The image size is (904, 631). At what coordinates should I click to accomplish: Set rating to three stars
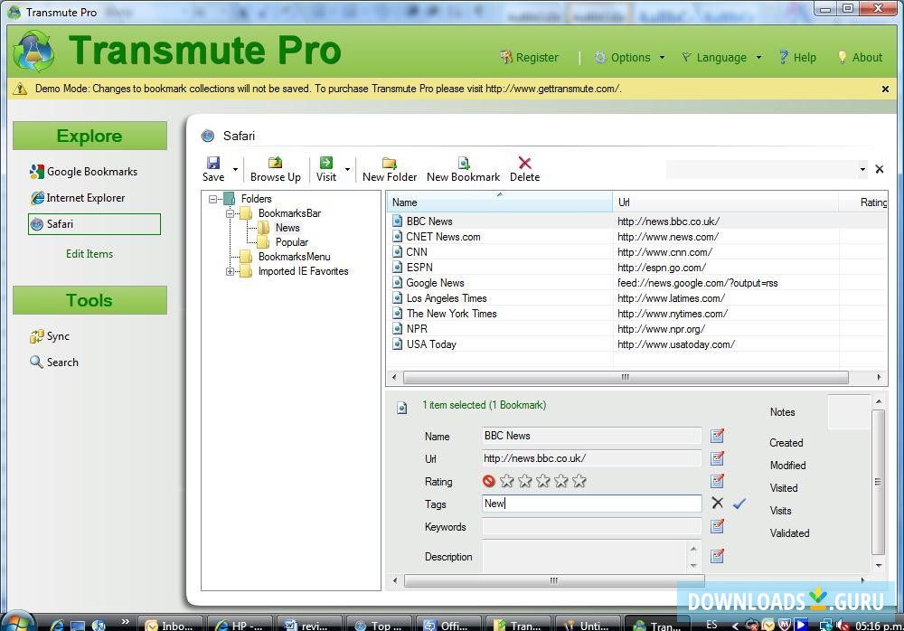pyautogui.click(x=543, y=482)
